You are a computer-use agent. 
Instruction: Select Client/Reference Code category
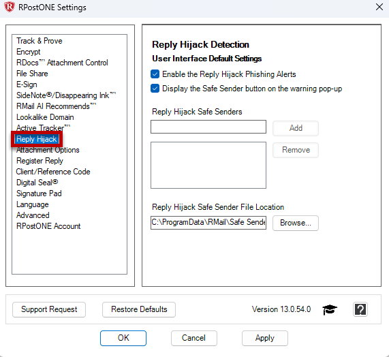(x=53, y=172)
